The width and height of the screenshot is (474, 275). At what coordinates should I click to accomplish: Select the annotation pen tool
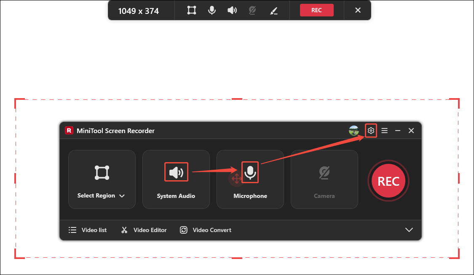pos(273,10)
